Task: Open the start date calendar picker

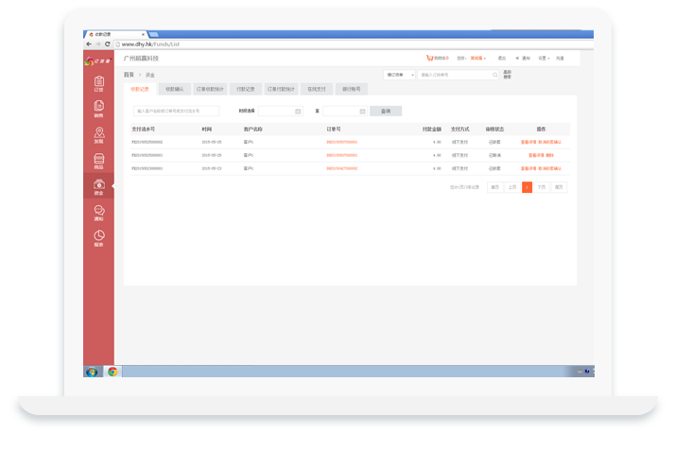Action: (298, 112)
